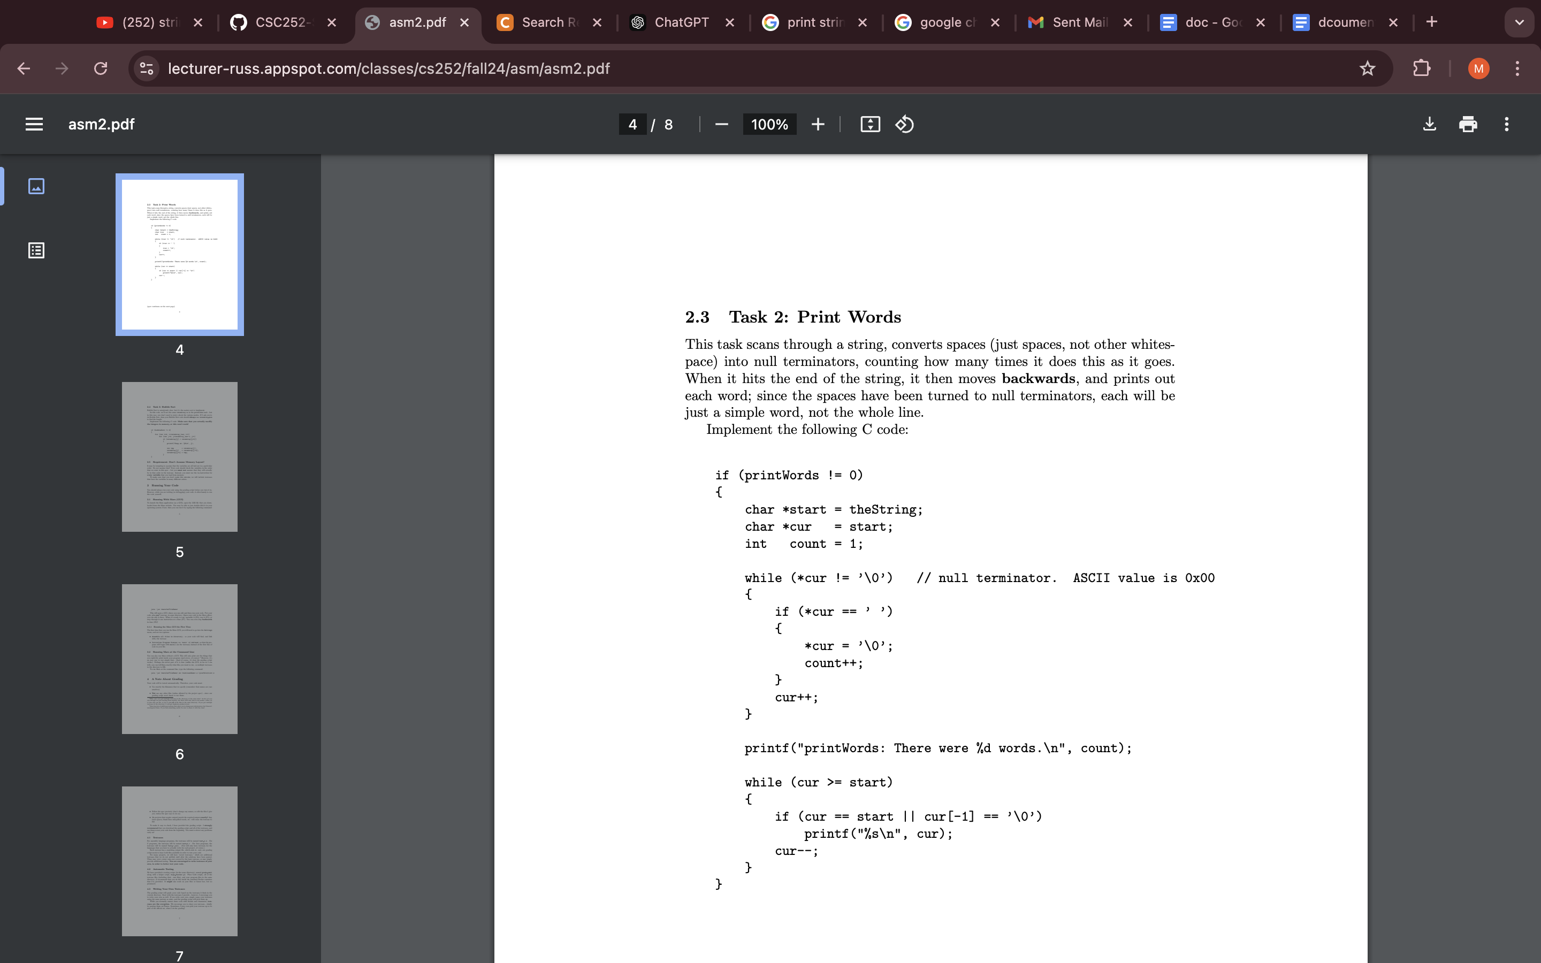The height and width of the screenshot is (963, 1541).
Task: Switch sidebar to document outline view
Action: 36,250
